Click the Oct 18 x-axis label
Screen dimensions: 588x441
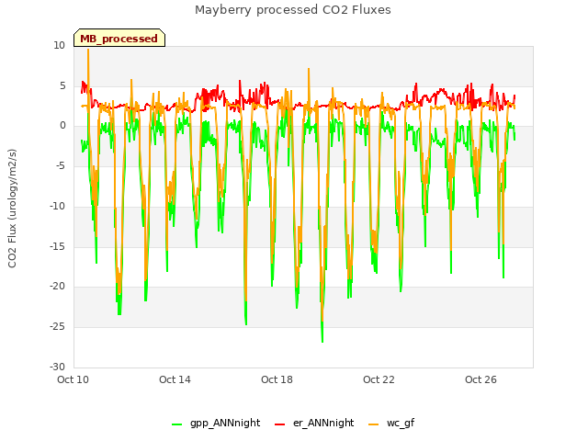tap(277, 379)
